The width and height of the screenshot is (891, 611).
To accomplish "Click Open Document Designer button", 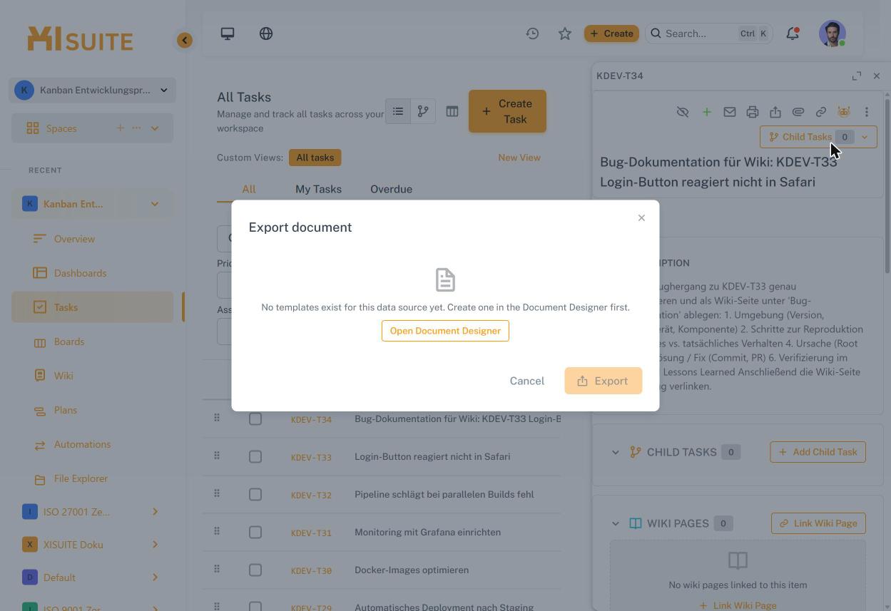I will point(445,331).
